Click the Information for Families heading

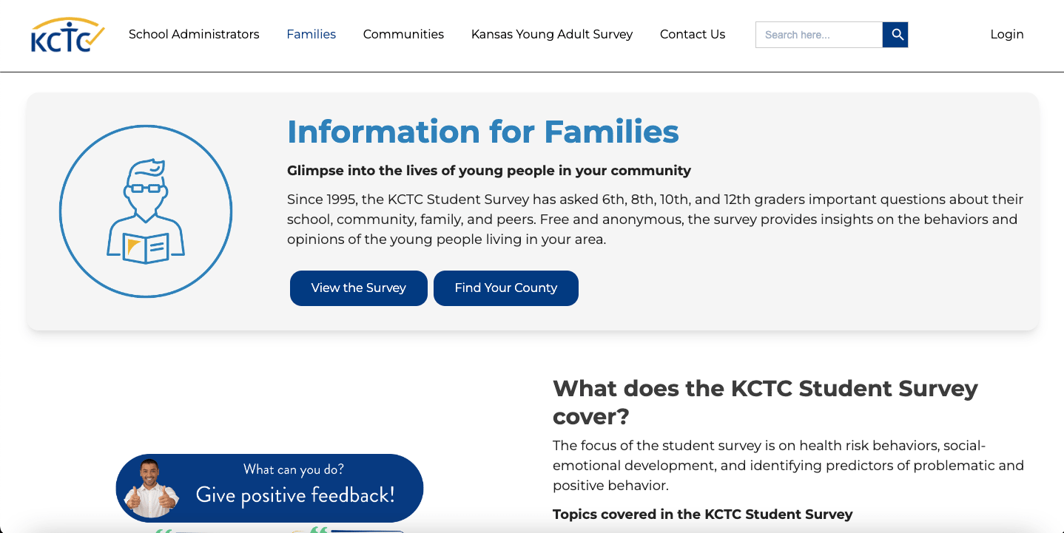483,132
